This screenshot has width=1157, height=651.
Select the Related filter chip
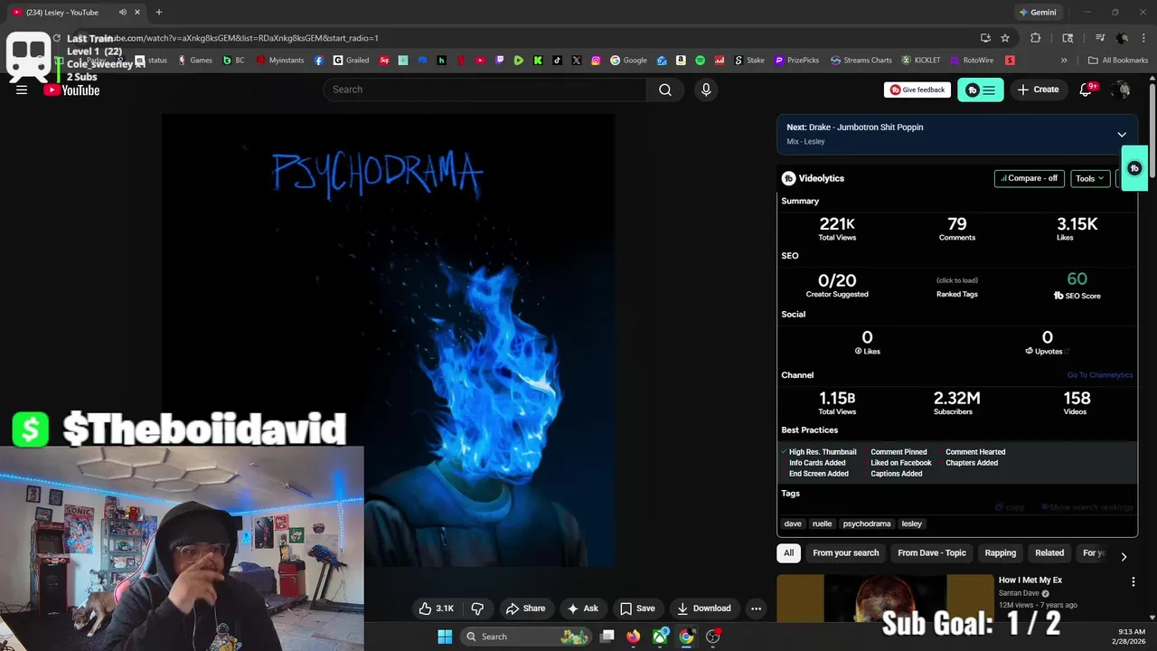[1049, 552]
